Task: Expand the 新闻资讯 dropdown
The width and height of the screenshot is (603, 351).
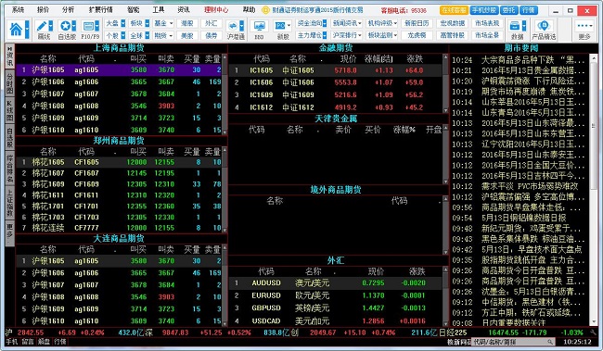Action: point(347,23)
